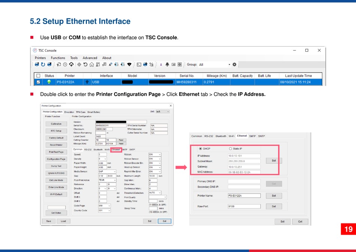The image size is (356, 252).
Task: Click the cloud upload toolbar icon
Action: click(x=71, y=64)
